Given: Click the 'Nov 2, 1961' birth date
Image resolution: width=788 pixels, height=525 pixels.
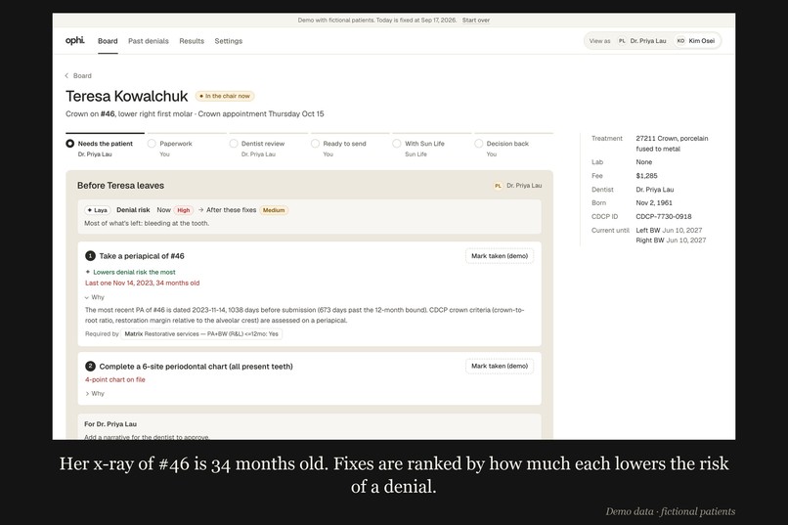Looking at the screenshot, I should 654,203.
